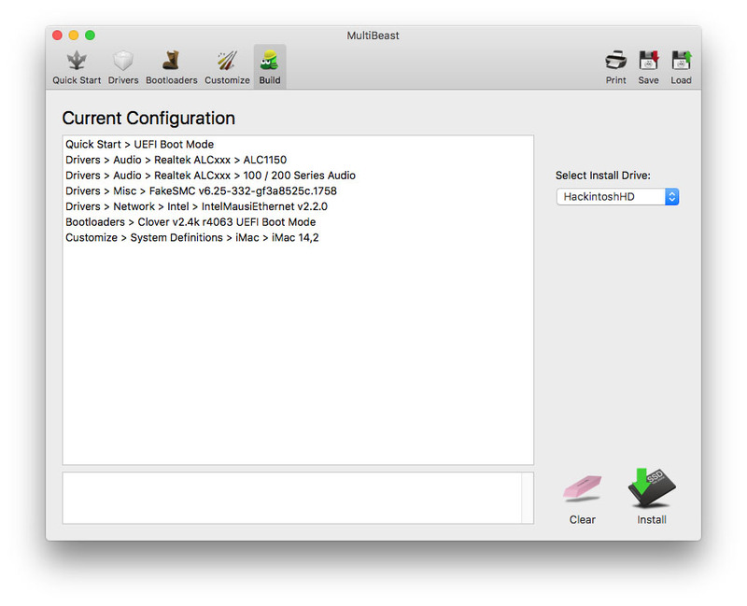This screenshot has width=747, height=606.
Task: Maximize the MultiBeast window with green button
Action: click(90, 35)
